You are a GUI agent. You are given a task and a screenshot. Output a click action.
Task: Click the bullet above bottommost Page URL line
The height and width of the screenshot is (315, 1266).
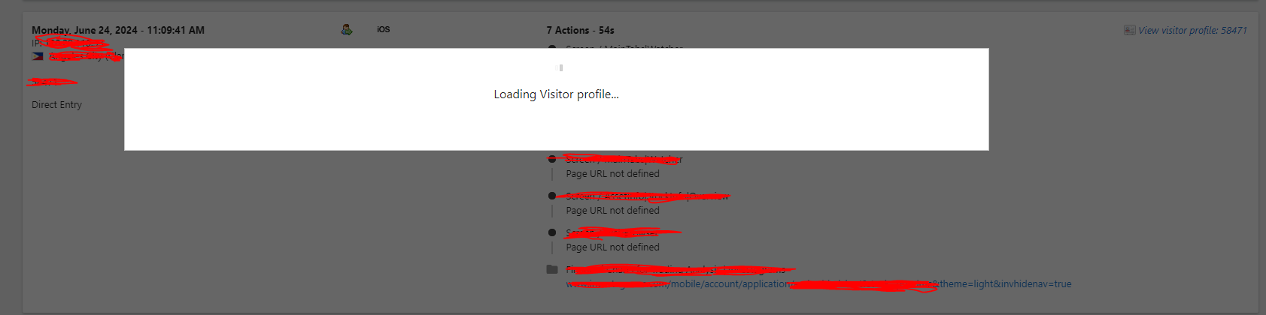click(x=552, y=232)
